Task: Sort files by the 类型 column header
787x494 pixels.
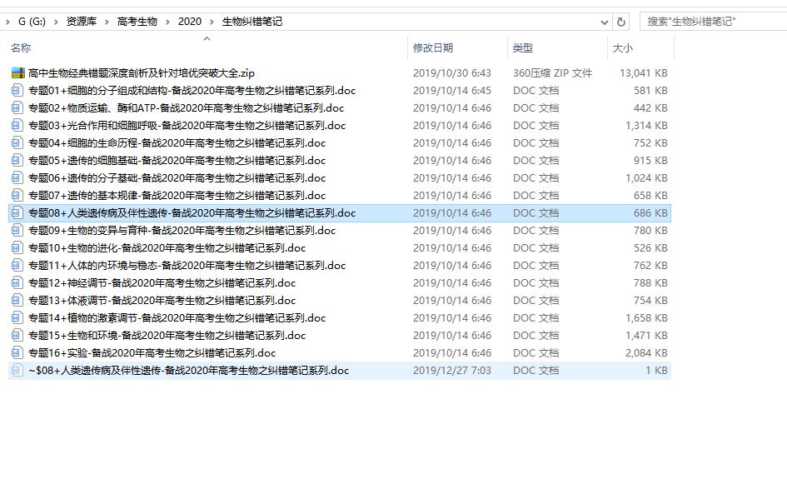Action: click(x=522, y=48)
